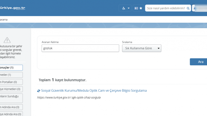Click the magnifier icon in the help search
The image size is (207, 116).
[188, 8]
